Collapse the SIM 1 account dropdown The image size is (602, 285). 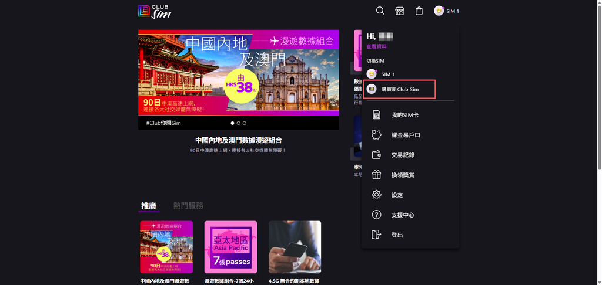(447, 11)
